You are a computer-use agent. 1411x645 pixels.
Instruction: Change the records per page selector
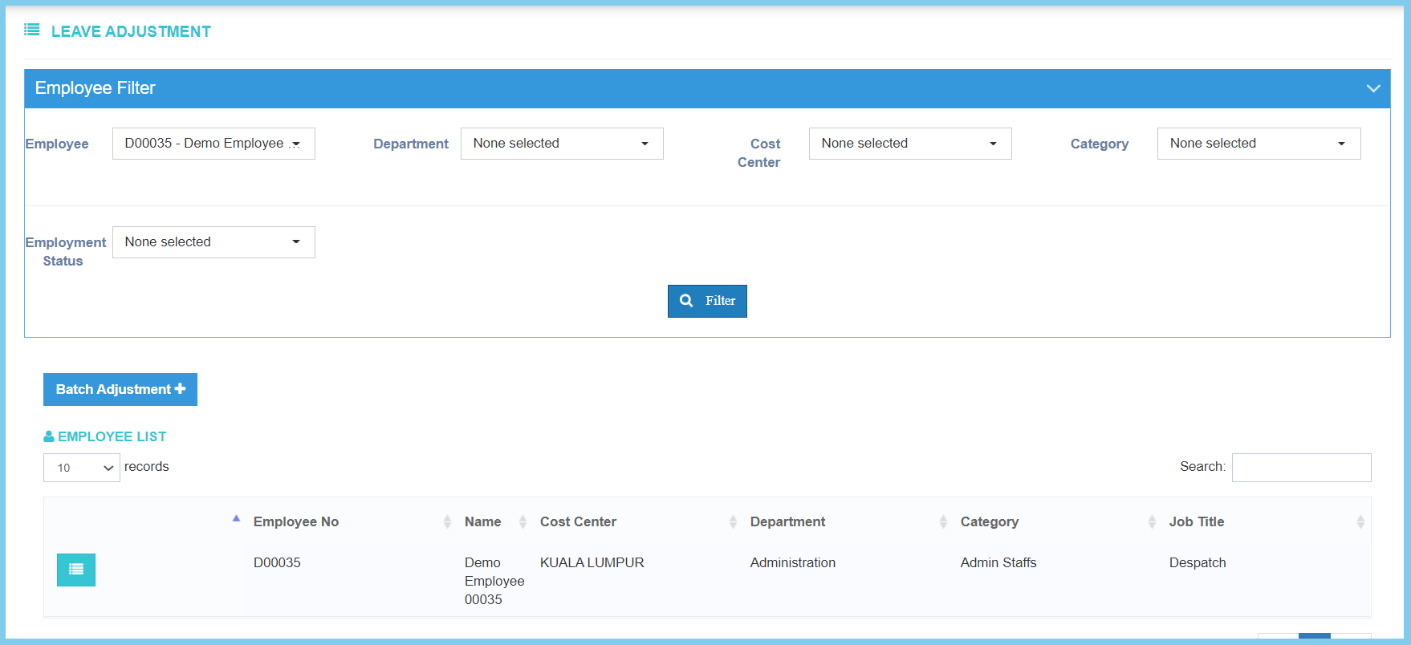(82, 468)
